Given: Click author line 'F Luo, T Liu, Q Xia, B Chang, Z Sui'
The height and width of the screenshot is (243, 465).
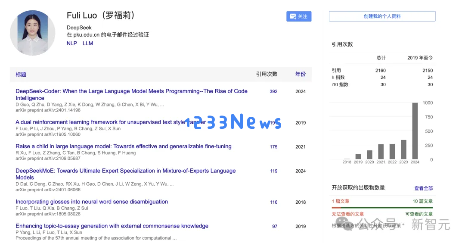Looking at the screenshot, I should pyautogui.click(x=52, y=208).
